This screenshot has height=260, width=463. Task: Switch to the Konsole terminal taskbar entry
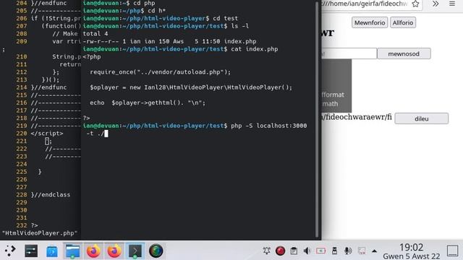(x=135, y=251)
